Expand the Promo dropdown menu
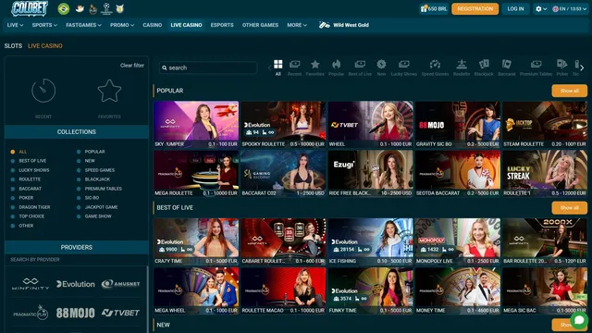592x333 pixels. coord(122,25)
